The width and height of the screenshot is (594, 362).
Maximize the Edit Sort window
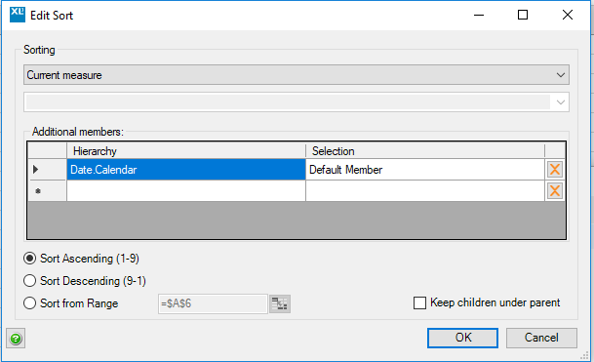point(523,15)
